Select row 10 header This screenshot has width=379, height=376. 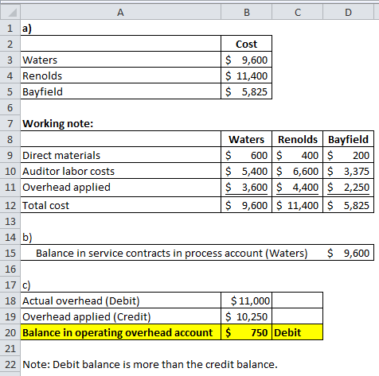point(10,171)
